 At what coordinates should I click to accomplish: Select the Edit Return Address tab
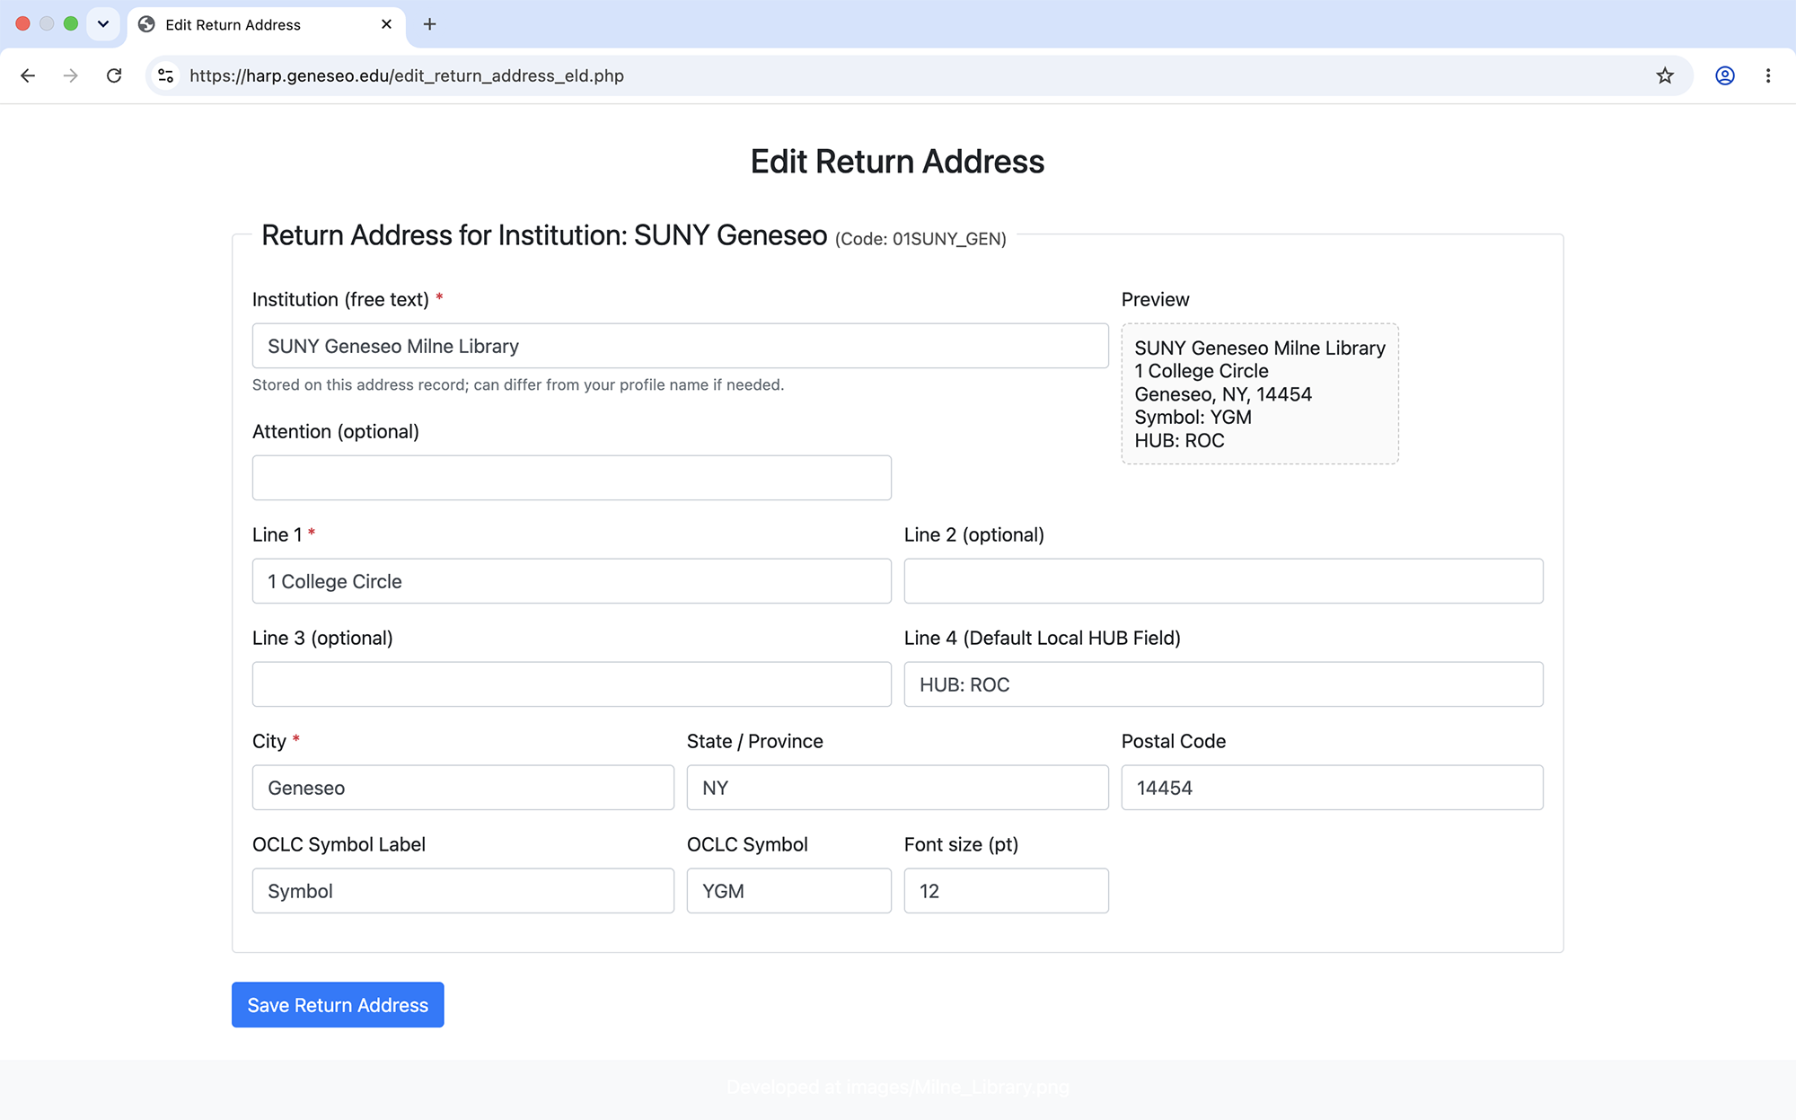(267, 24)
